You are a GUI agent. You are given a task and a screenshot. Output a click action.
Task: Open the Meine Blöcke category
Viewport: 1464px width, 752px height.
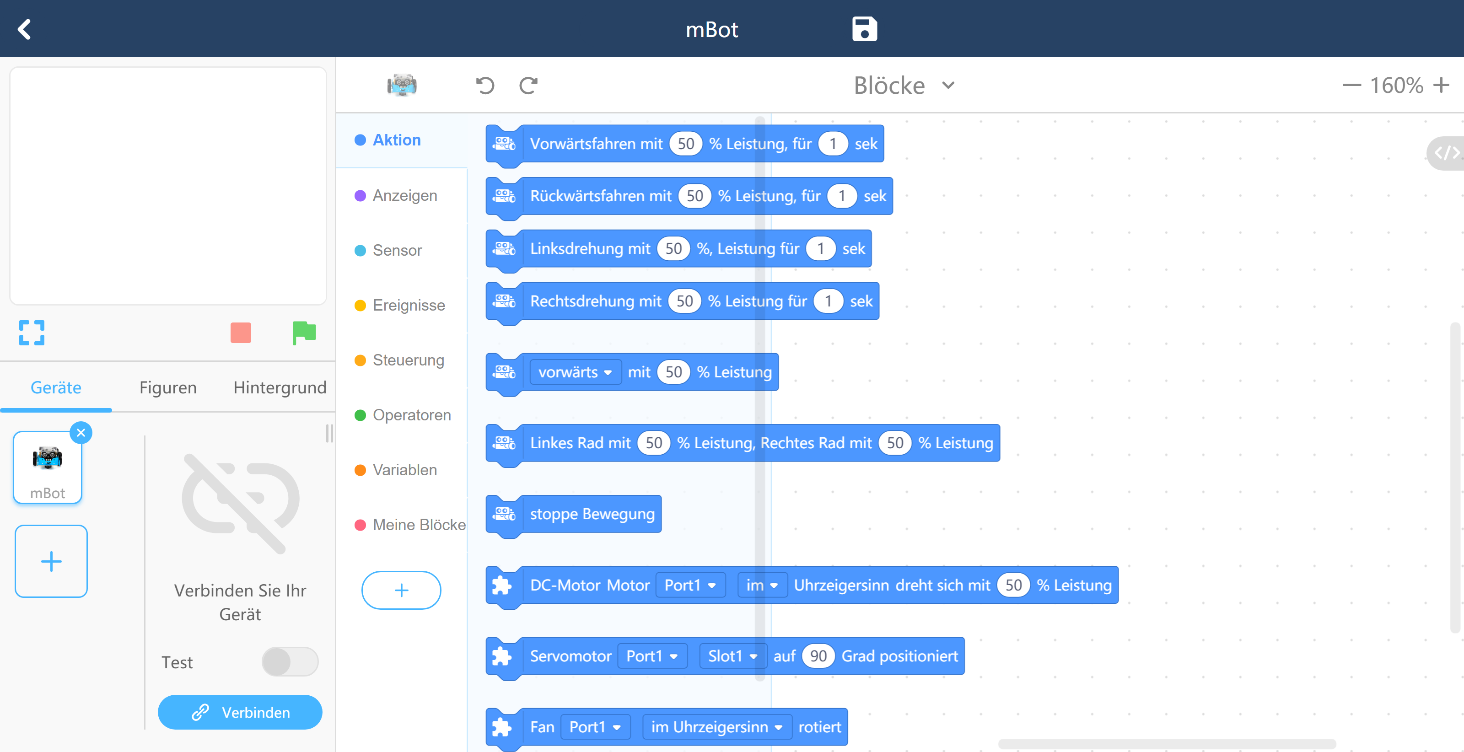tap(401, 525)
